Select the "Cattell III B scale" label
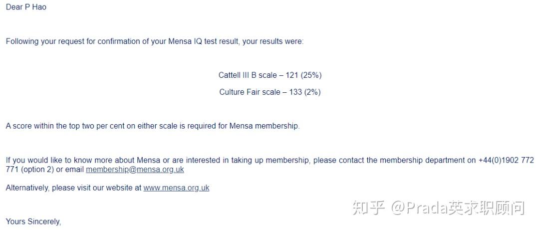Viewport: 539px width, 230px height. click(x=247, y=75)
